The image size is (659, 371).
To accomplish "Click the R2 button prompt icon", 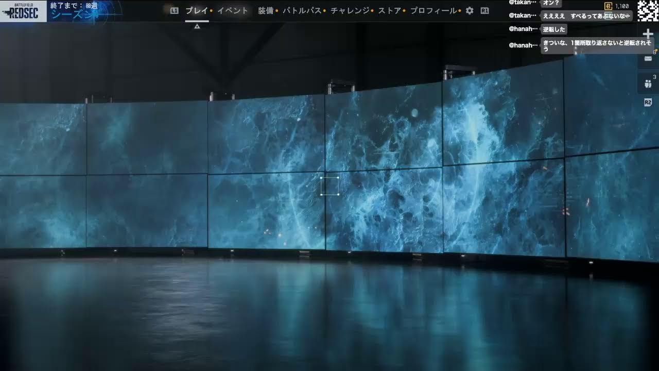I will pos(648,103).
